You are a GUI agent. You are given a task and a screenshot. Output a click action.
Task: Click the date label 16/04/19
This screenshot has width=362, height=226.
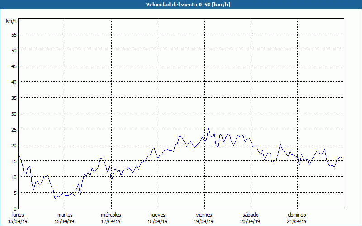(x=64, y=221)
